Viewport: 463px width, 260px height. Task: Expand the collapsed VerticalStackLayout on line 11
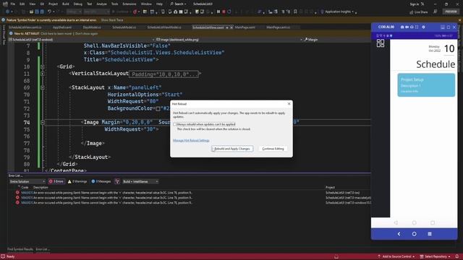coord(43,74)
